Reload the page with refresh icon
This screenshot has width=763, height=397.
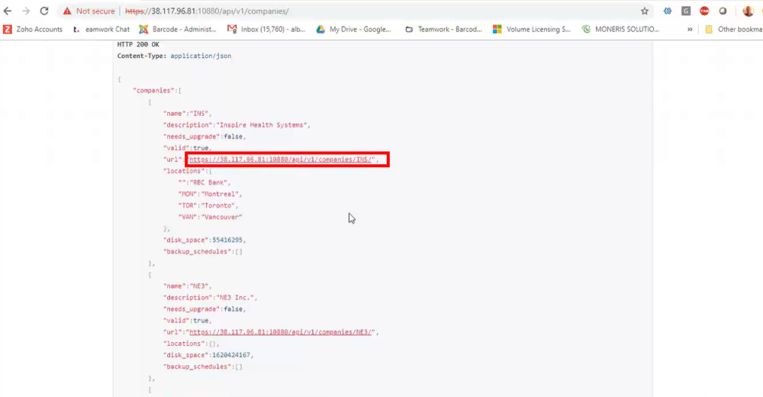pyautogui.click(x=44, y=11)
